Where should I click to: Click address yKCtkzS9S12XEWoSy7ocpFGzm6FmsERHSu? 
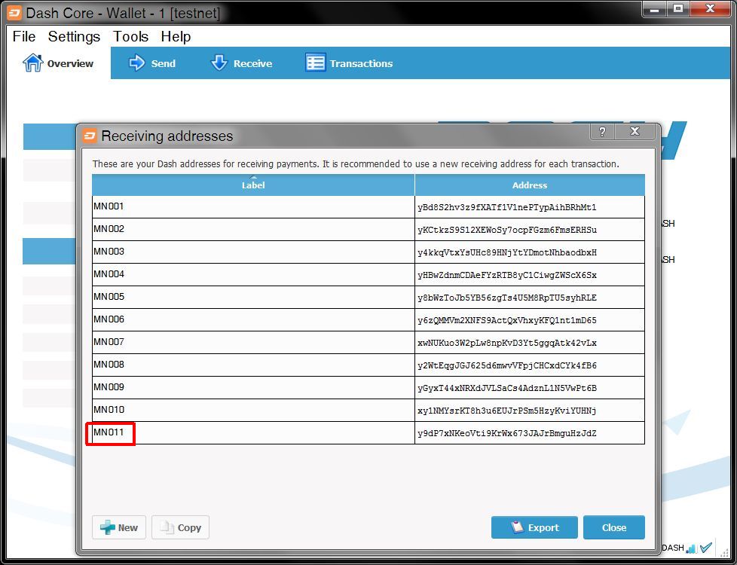(x=506, y=230)
